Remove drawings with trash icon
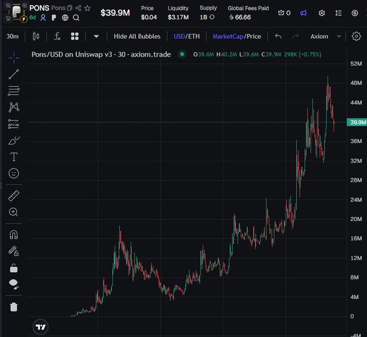This screenshot has height=337, width=367. pos(14,307)
